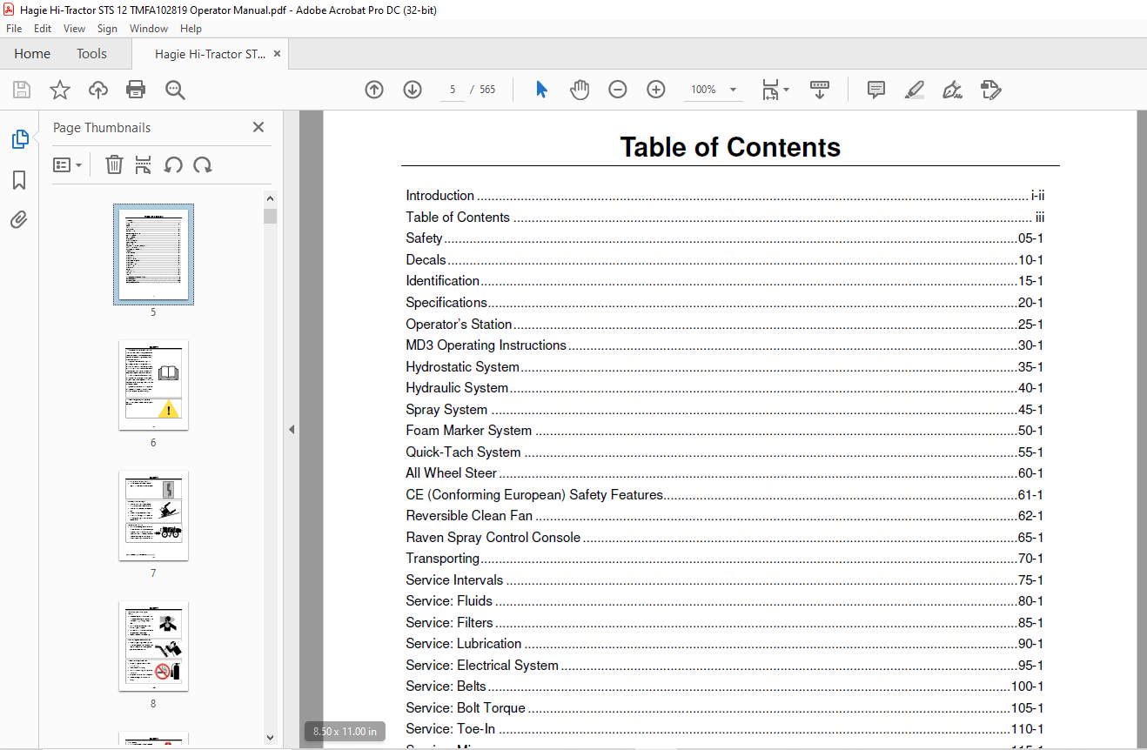Click the Save file icon
This screenshot has height=750, width=1147.
22,90
